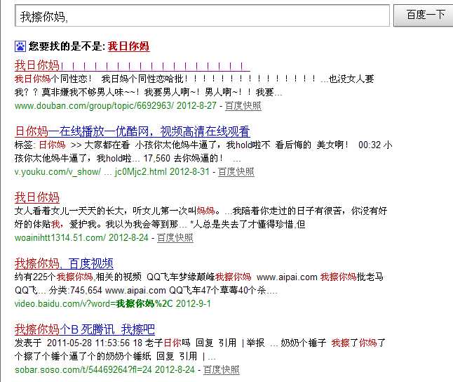
Task: Click the snippet text 发表于 2011-05-28 11:53:56
Action: tap(74, 343)
